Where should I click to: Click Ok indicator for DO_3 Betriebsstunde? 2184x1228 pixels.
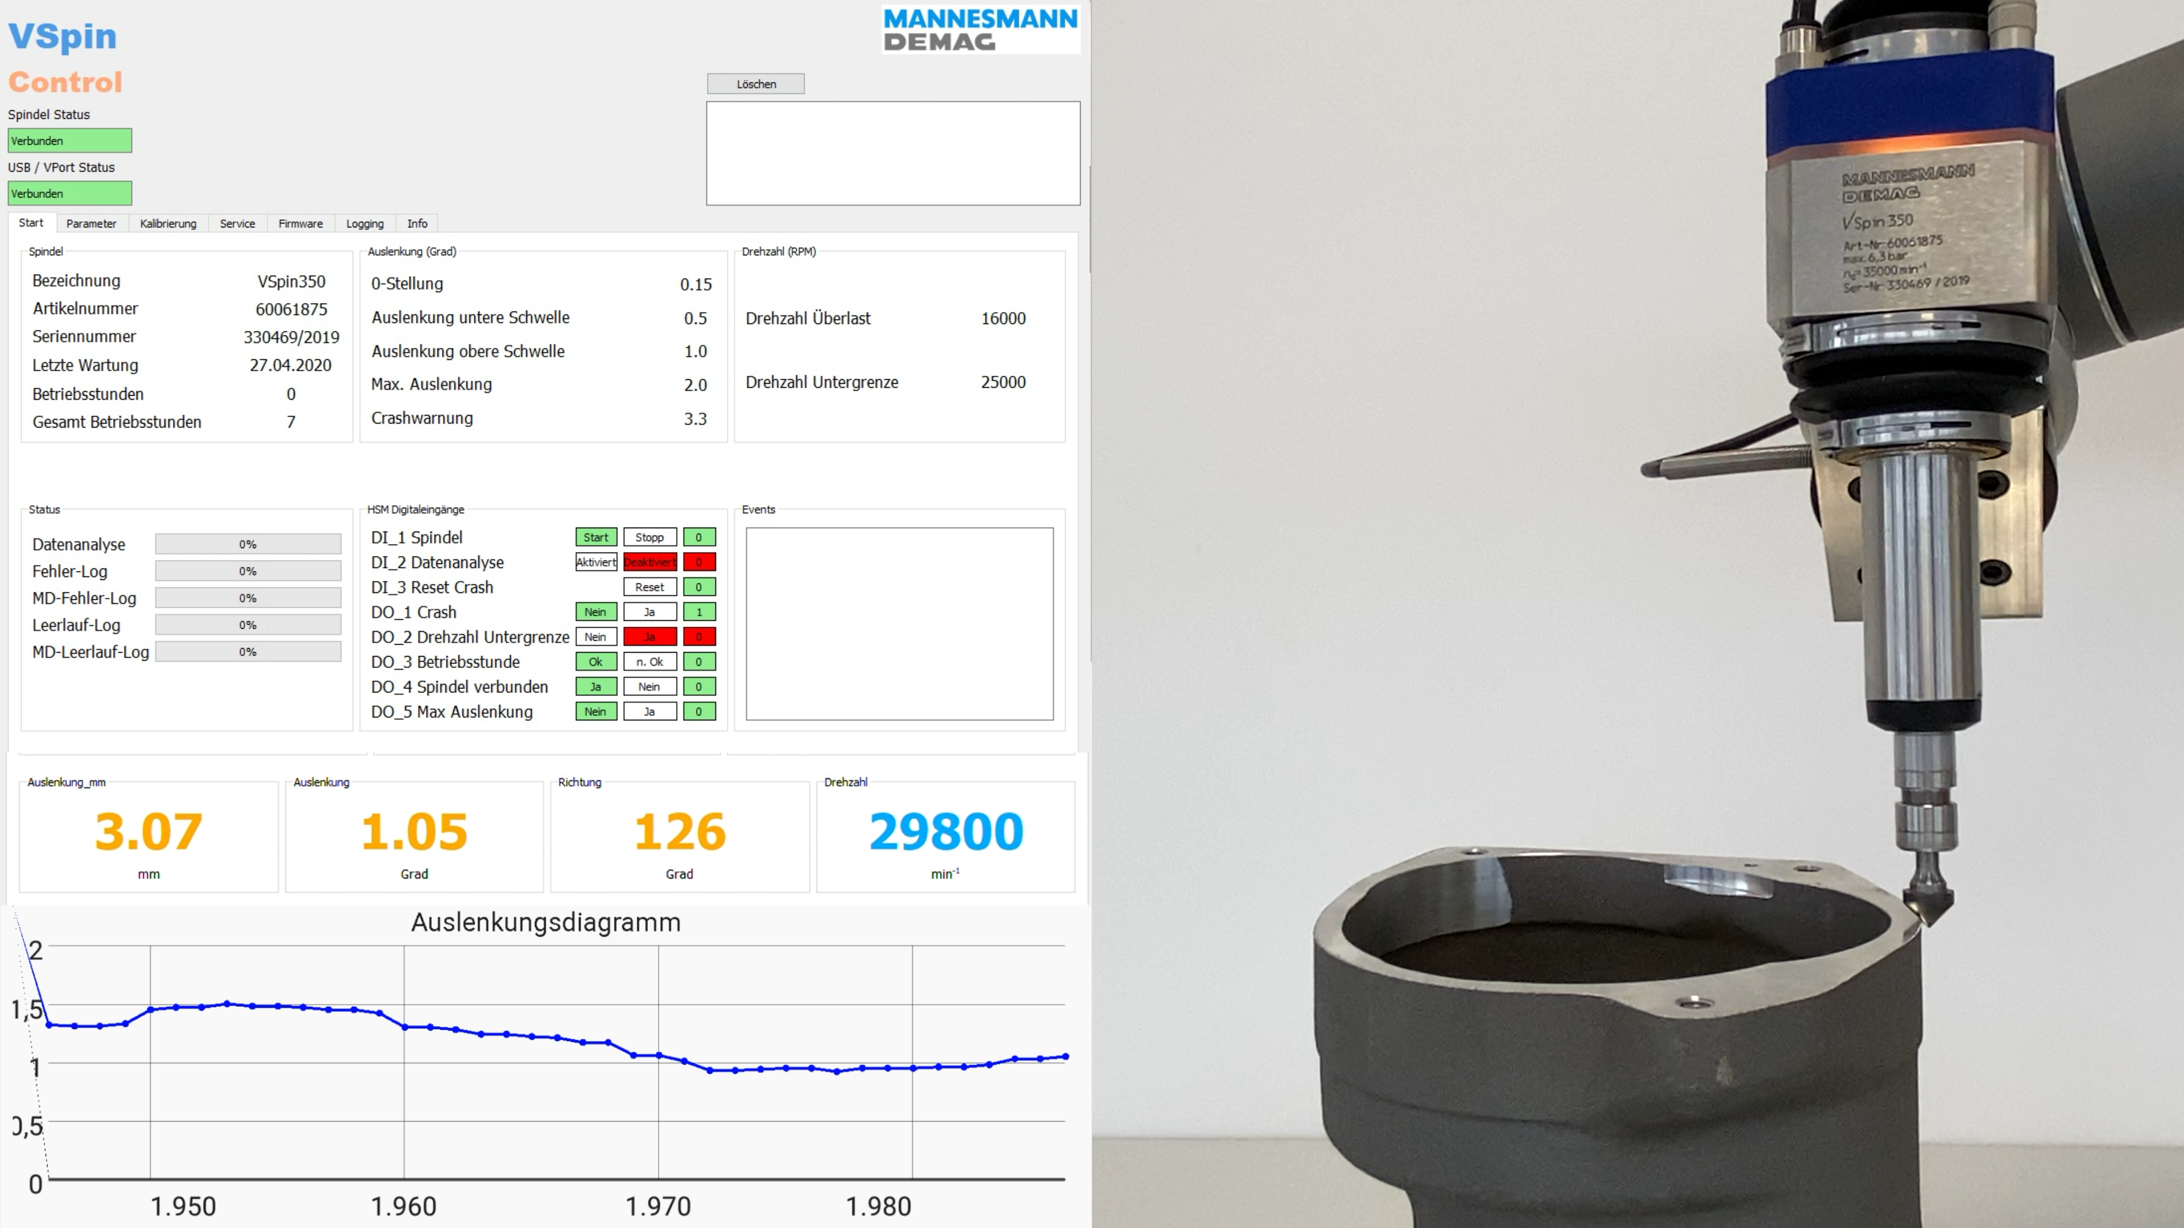pos(596,662)
